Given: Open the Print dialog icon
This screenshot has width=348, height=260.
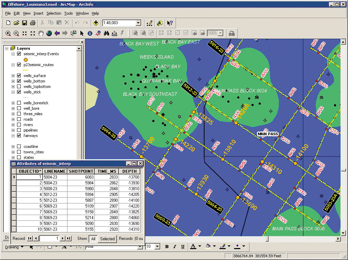Looking at the screenshot, I should [33, 23].
